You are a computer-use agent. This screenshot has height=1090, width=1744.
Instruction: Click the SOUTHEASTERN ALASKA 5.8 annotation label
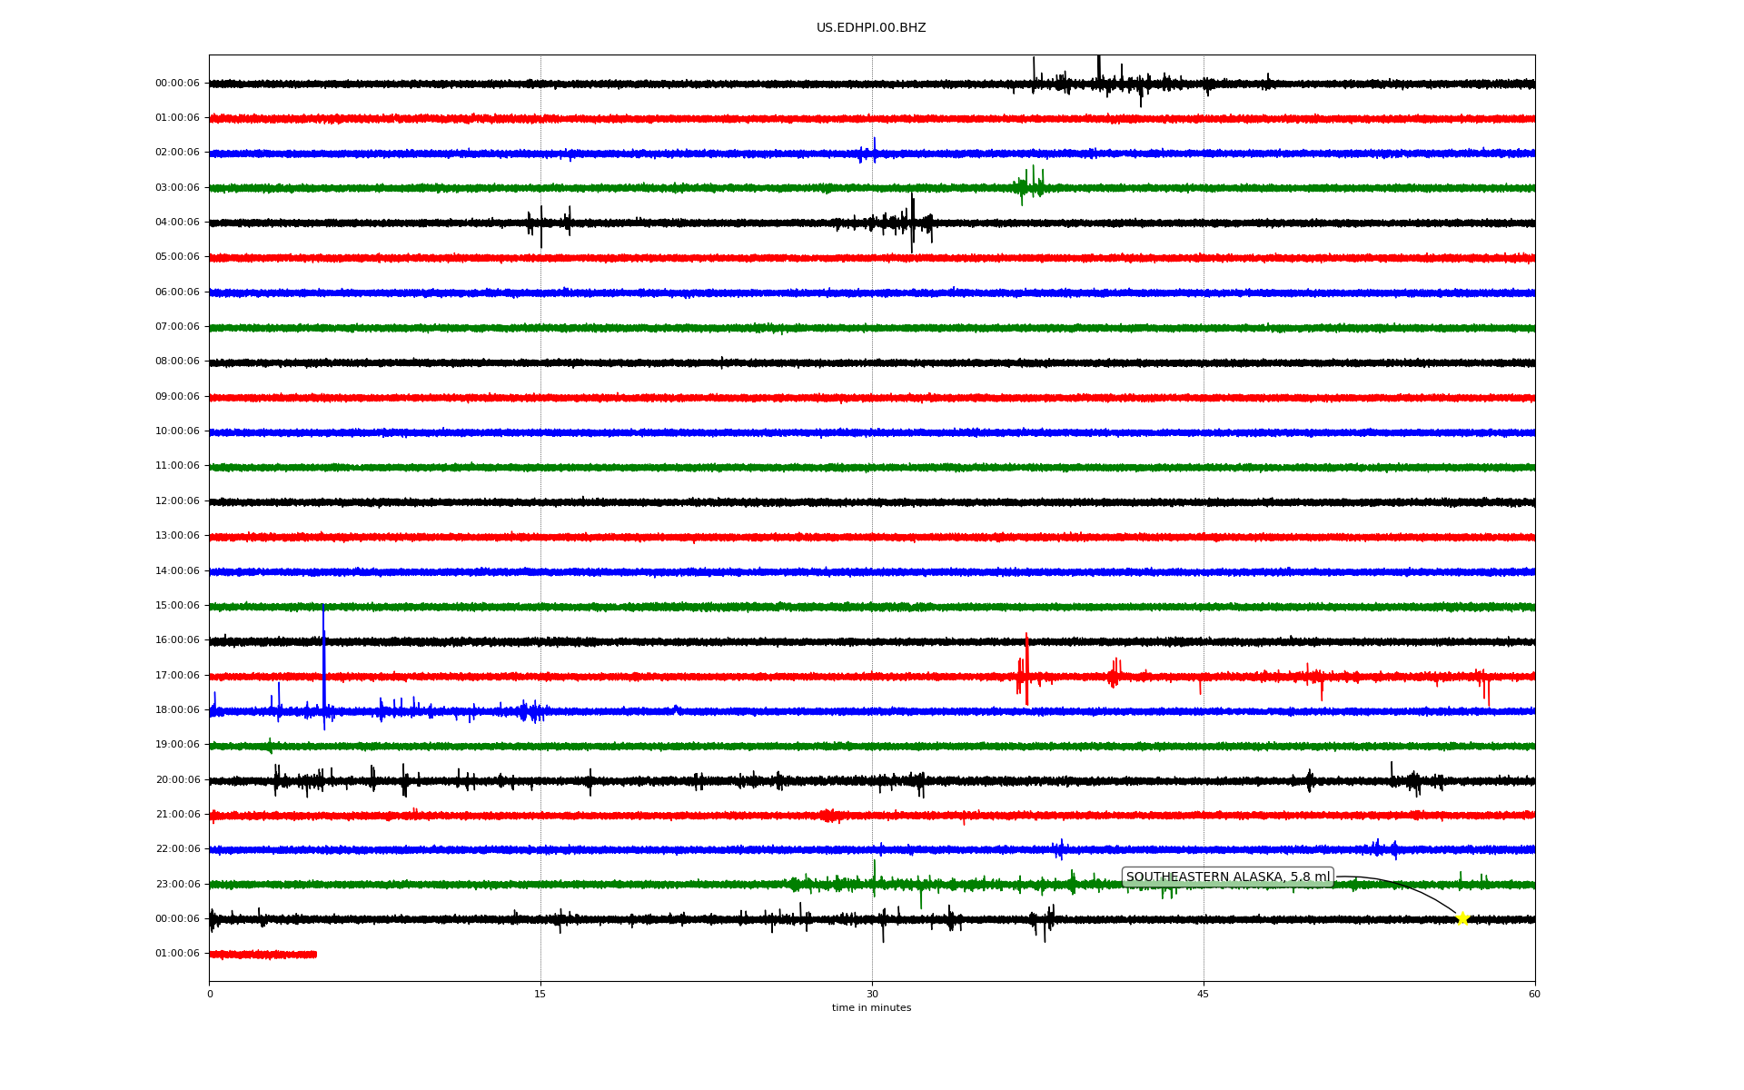[x=1227, y=877]
